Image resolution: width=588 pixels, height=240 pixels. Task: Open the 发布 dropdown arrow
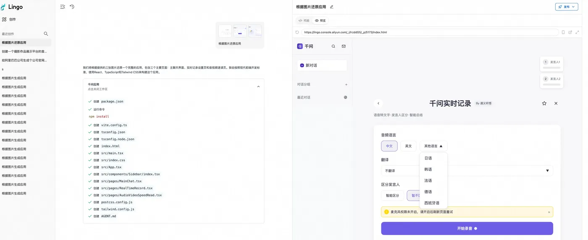click(574, 7)
